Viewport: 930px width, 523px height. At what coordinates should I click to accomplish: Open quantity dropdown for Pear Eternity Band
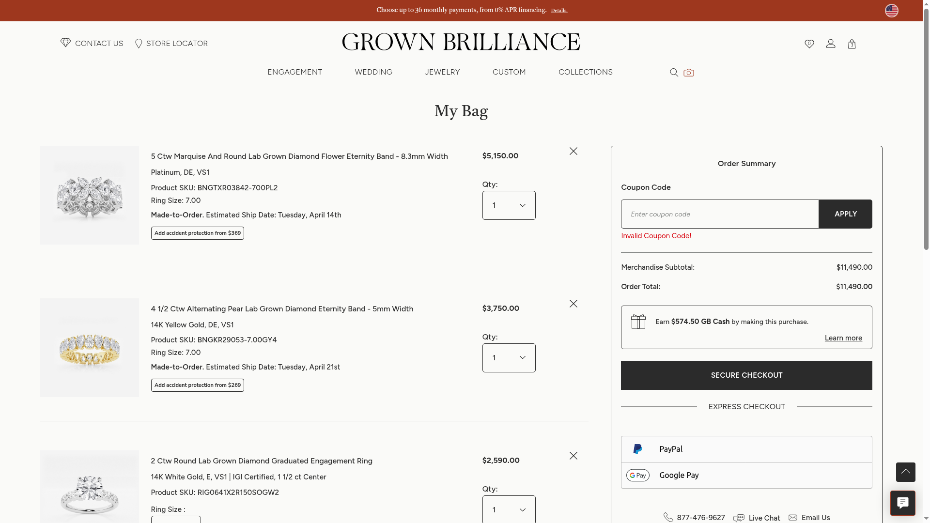509,358
